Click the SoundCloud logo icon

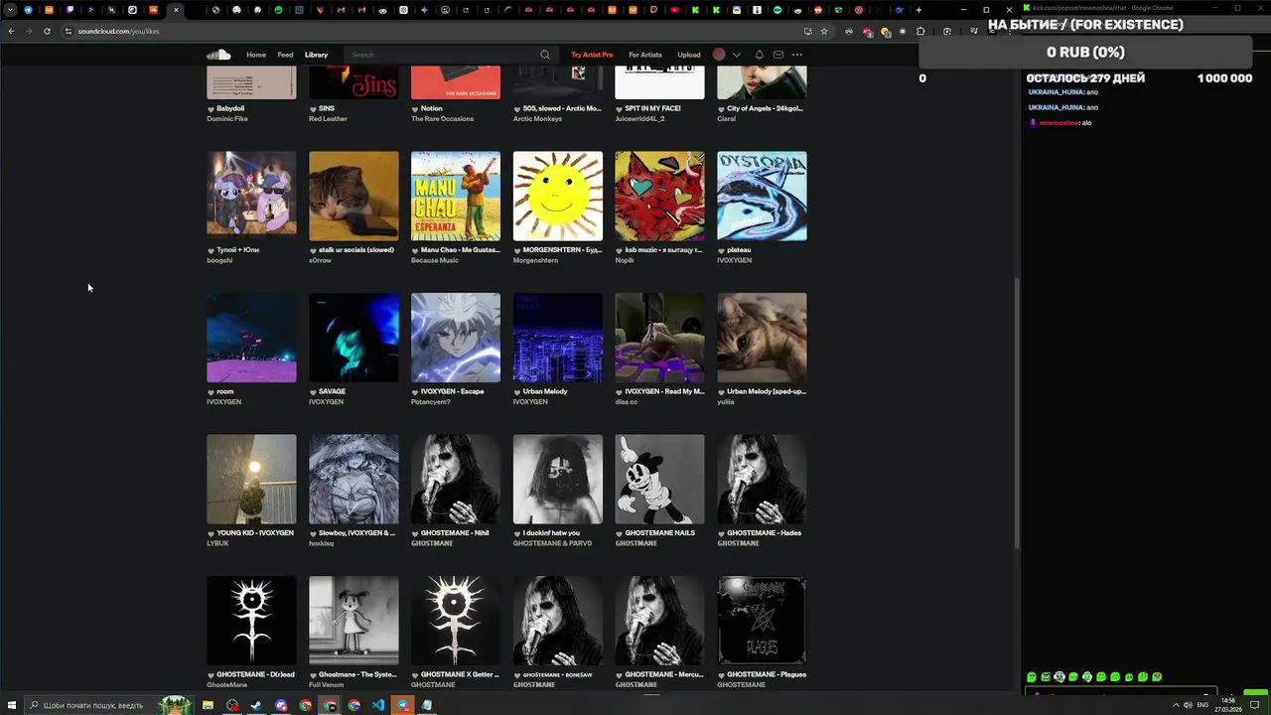(218, 55)
